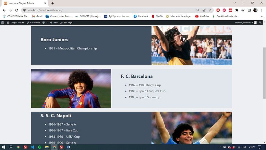The width and height of the screenshot is (266, 150).
Task: Click the 1981 – Metropolitan Championship item
Action: [73, 48]
